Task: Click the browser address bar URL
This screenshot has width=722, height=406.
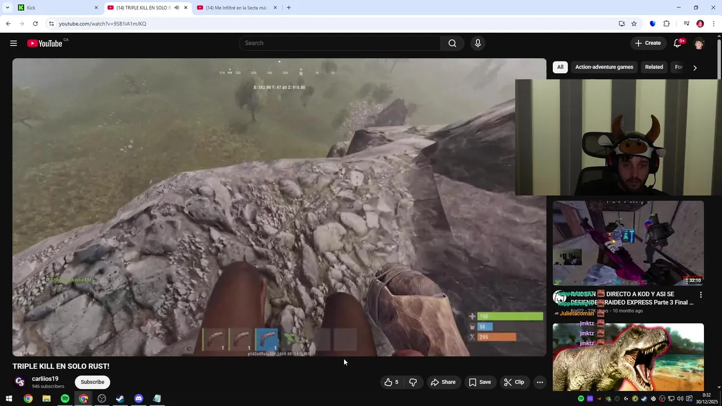Action: tap(103, 24)
